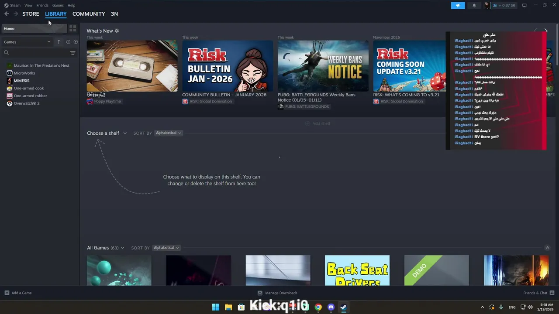559x314 pixels.
Task: Open the Windows Start menu
Action: [x=216, y=307]
